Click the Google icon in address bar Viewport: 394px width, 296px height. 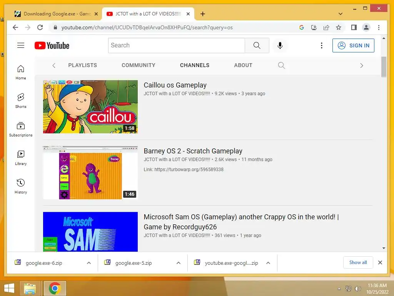(x=302, y=27)
